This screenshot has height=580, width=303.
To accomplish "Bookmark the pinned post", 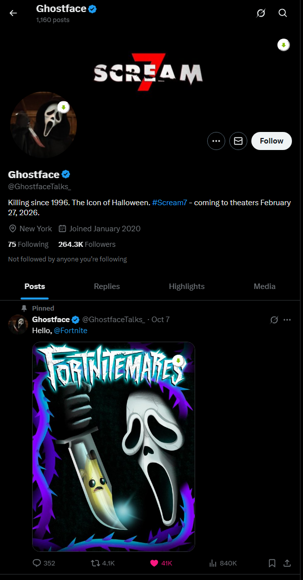I will pos(272,563).
